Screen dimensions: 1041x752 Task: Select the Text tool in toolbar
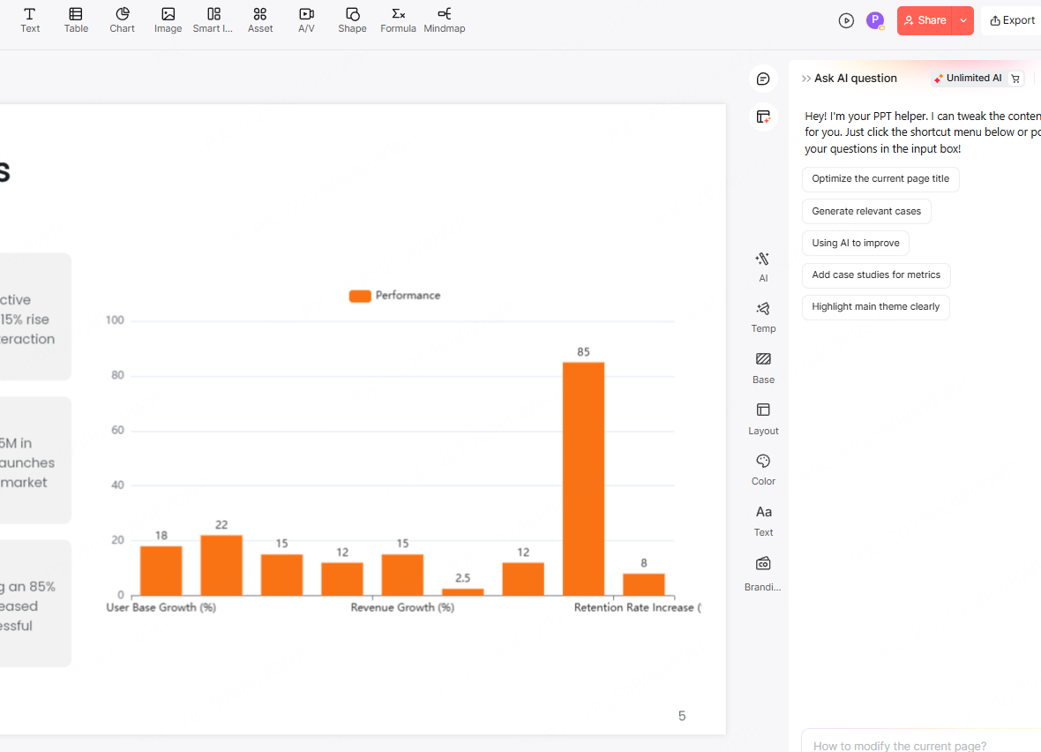[30, 19]
